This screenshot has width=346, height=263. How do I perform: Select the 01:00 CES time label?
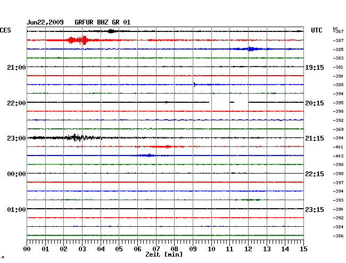pyautogui.click(x=17, y=209)
